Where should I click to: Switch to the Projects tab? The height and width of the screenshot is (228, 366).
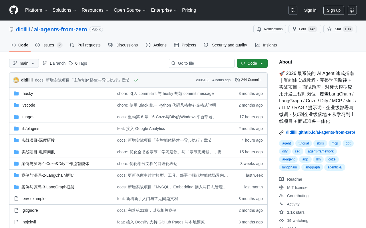[185, 45]
